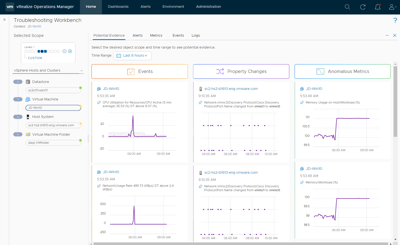
Task: Pin the CPU Utilization event card
Action: click(99, 103)
